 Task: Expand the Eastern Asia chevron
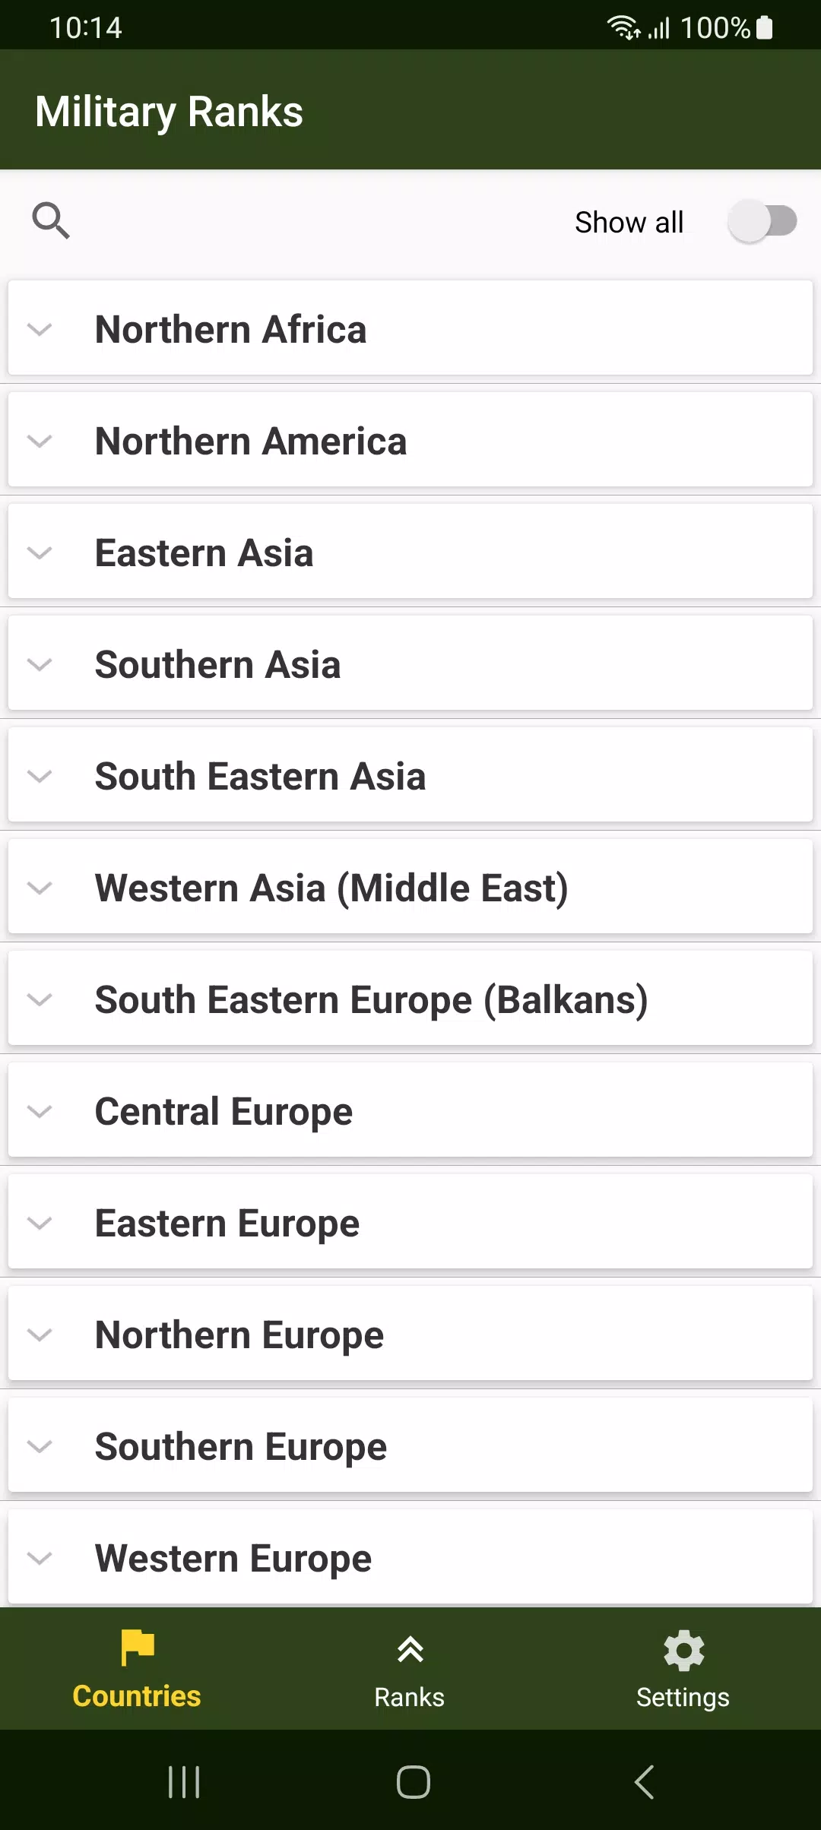pos(40,552)
